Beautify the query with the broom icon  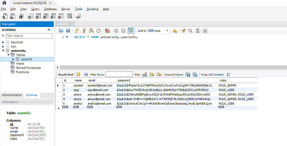point(183,31)
